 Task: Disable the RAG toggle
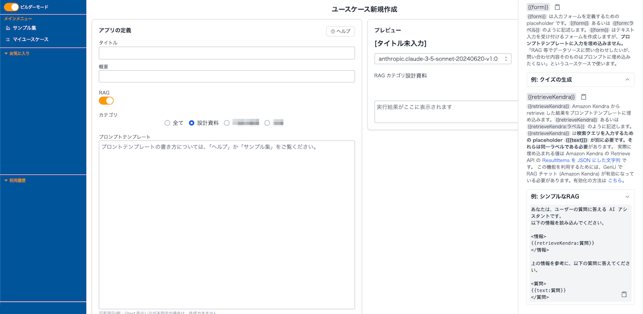pyautogui.click(x=106, y=101)
